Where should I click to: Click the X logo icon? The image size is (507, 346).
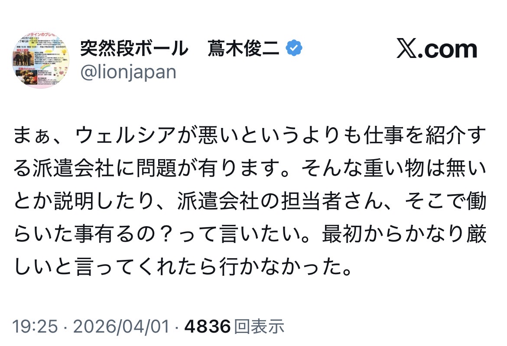(408, 50)
